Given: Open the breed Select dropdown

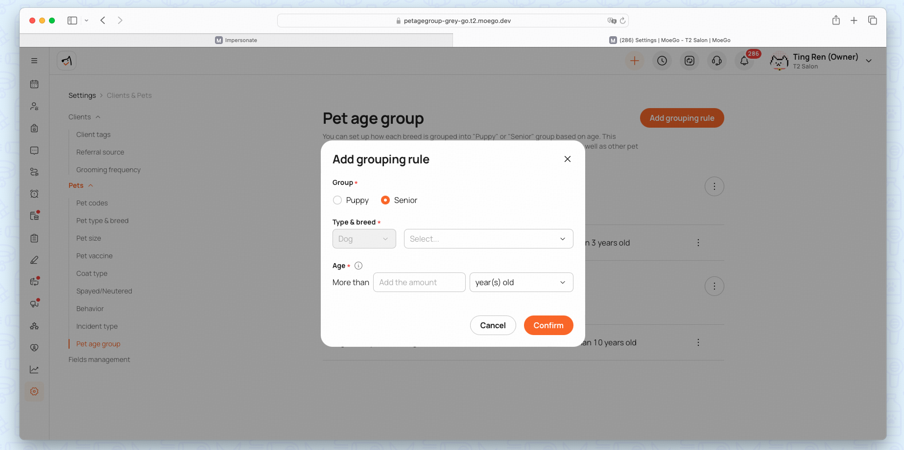Looking at the screenshot, I should tap(488, 239).
